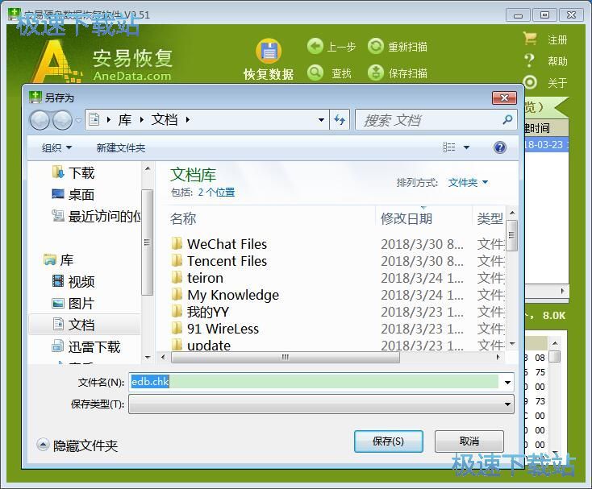The height and width of the screenshot is (489, 592).
Task: Click the WeChat Files folder icon
Action: click(x=177, y=243)
